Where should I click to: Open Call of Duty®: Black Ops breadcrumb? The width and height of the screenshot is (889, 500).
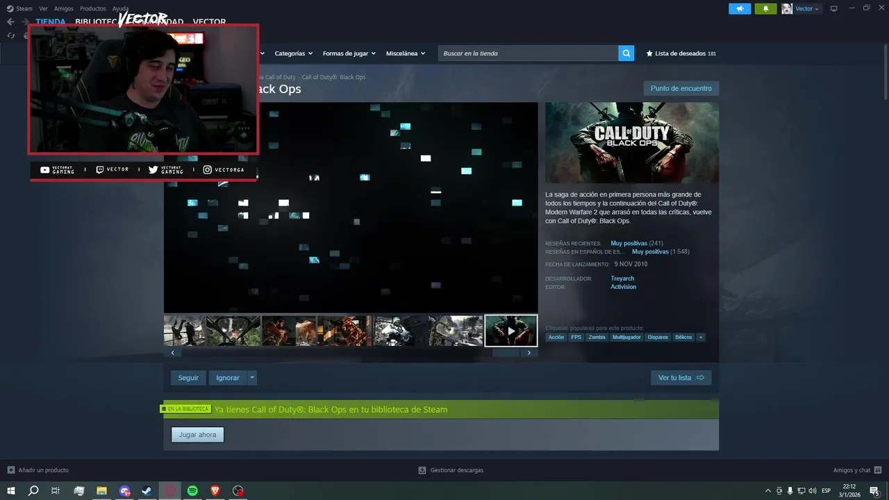coord(333,77)
